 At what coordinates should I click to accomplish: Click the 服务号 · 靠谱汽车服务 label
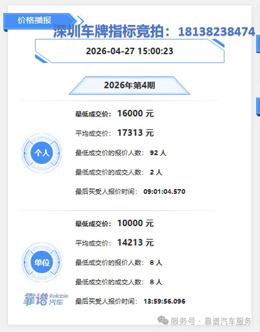click(211, 321)
